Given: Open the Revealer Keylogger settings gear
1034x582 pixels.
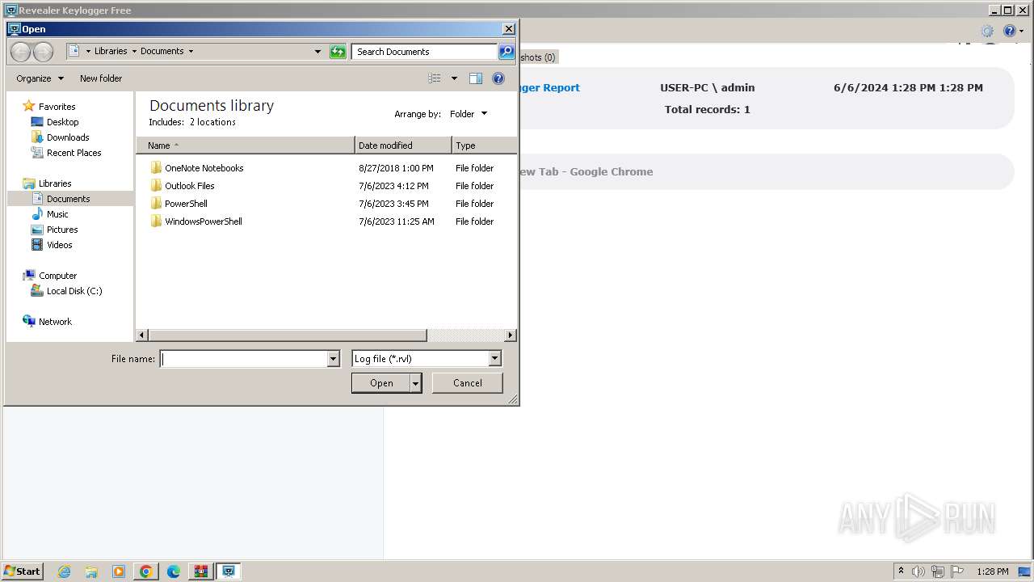Looking at the screenshot, I should click(987, 31).
